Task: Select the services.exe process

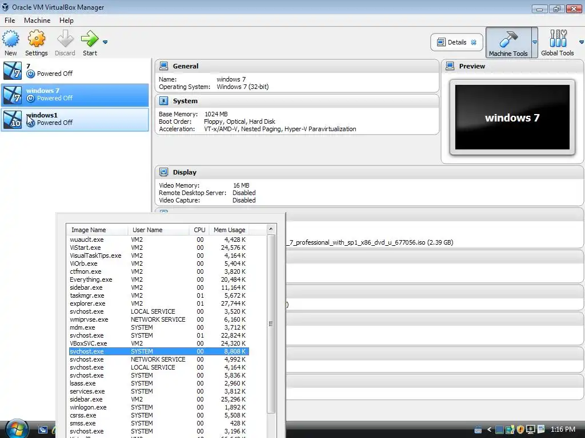Action: [159, 391]
